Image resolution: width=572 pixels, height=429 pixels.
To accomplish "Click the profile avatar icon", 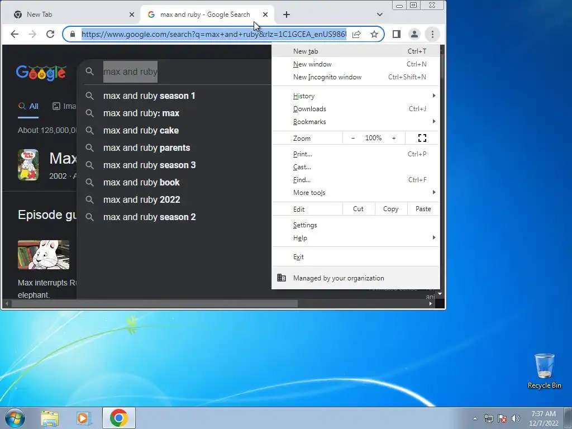I will pos(414,34).
